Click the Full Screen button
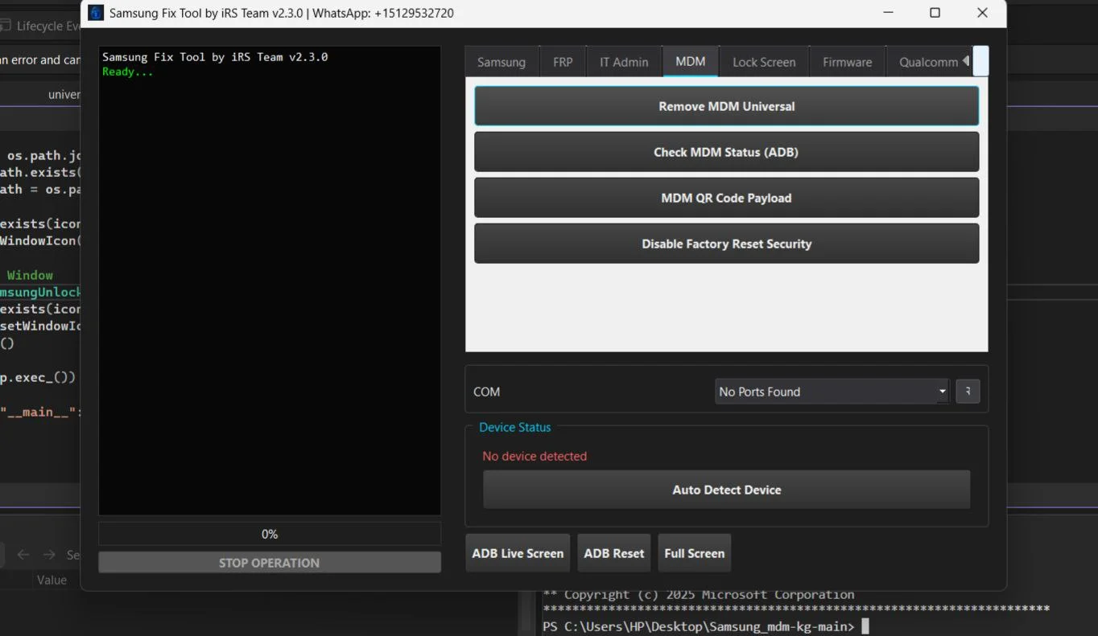The height and width of the screenshot is (636, 1098). point(694,553)
